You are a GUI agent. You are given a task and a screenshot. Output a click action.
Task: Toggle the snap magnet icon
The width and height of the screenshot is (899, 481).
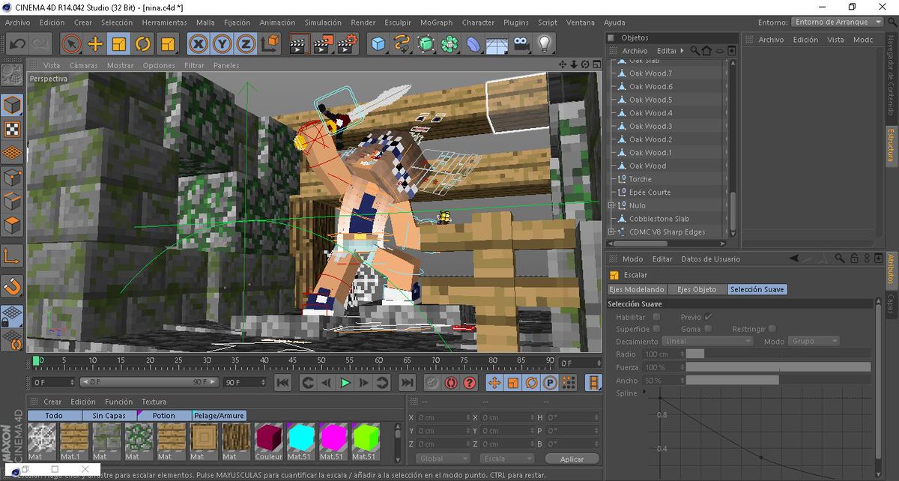pos(12,285)
